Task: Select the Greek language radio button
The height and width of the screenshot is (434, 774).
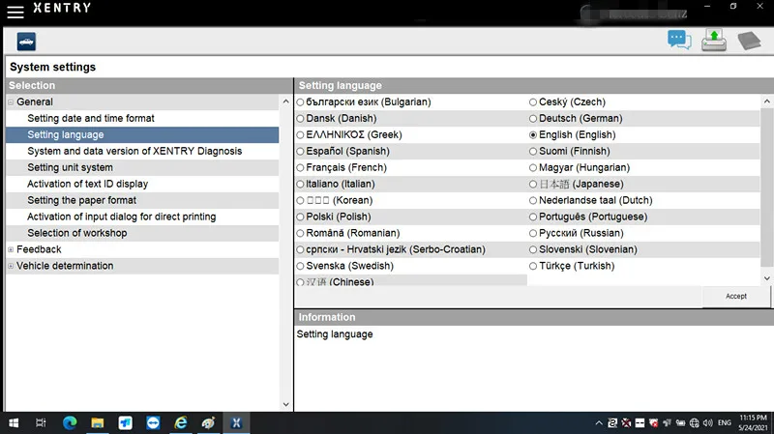Action: (x=300, y=134)
